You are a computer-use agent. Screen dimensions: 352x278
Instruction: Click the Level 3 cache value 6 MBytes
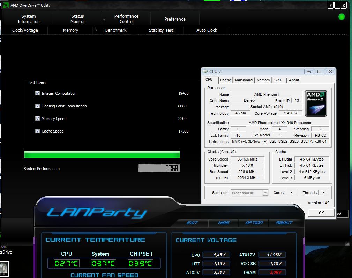pyautogui.click(x=312, y=178)
